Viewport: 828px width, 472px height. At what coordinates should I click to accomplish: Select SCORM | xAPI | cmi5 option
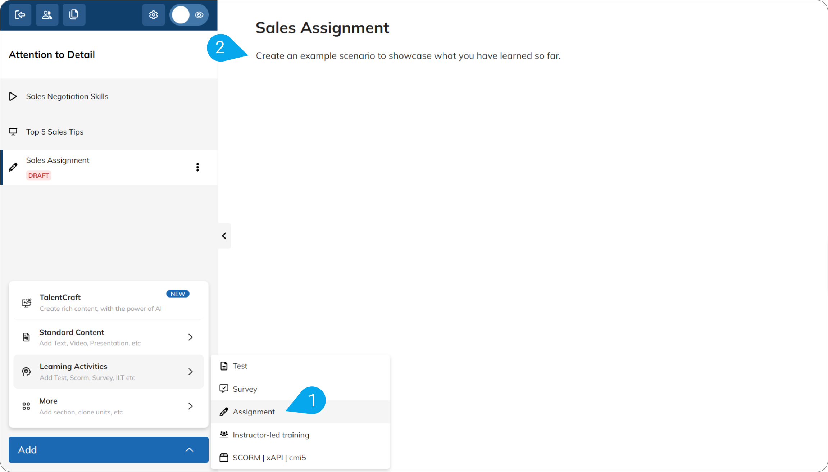coord(300,458)
